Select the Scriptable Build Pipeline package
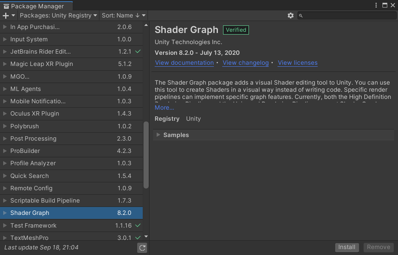This screenshot has width=398, height=255. pos(71,201)
